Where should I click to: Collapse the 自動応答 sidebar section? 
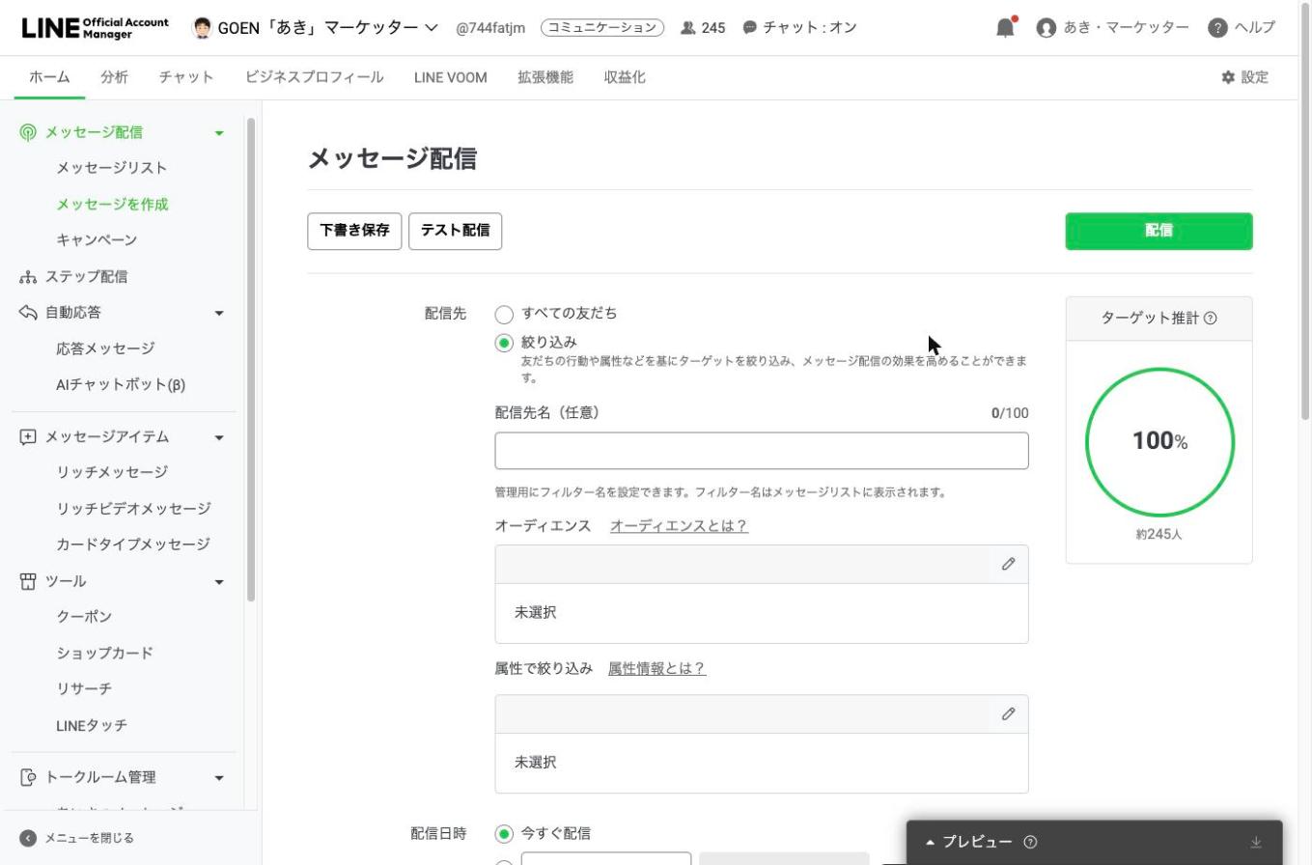[219, 314]
